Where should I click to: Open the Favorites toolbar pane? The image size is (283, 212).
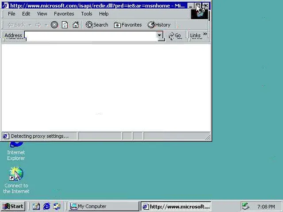pos(128,25)
